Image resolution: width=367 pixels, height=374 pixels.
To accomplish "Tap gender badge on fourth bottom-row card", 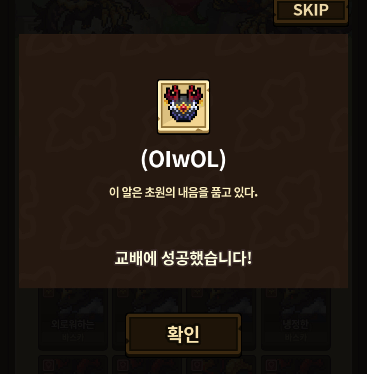I will point(271,365).
